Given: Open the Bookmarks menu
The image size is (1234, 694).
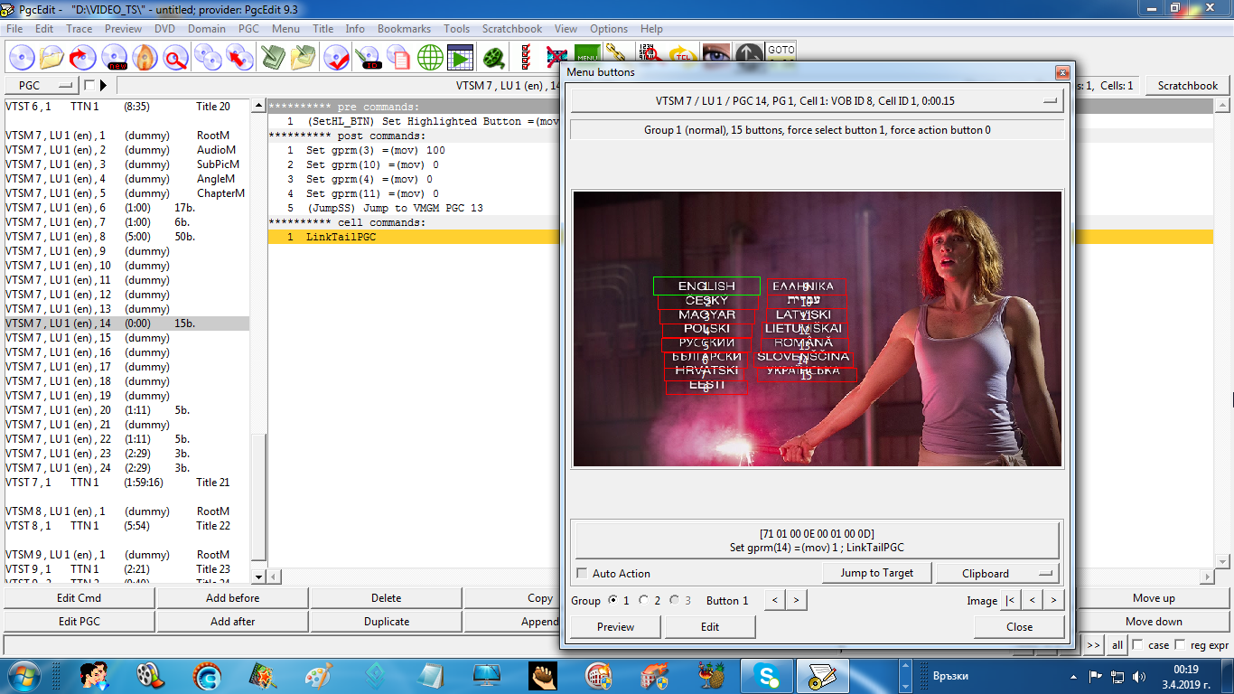Looking at the screenshot, I should pyautogui.click(x=404, y=28).
